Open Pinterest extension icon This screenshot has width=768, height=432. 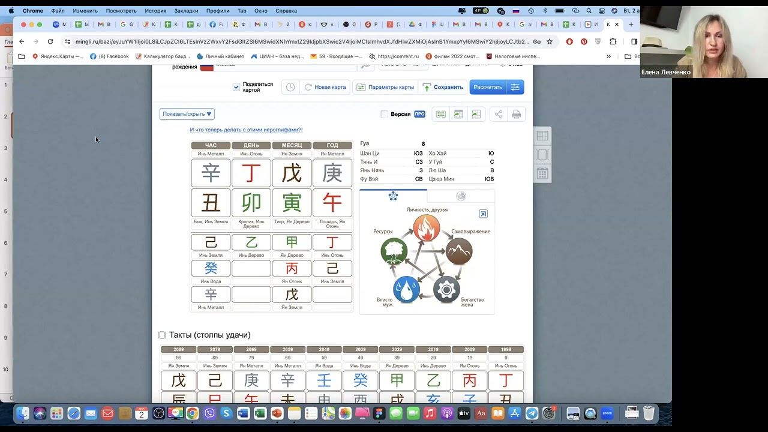[x=584, y=41]
